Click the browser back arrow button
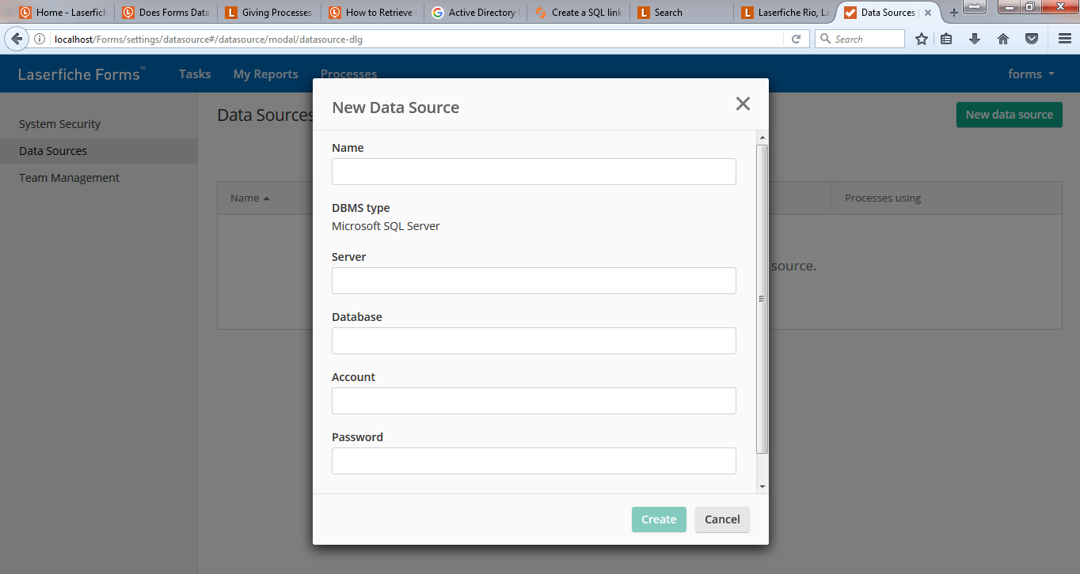Image resolution: width=1080 pixels, height=574 pixels. point(17,39)
